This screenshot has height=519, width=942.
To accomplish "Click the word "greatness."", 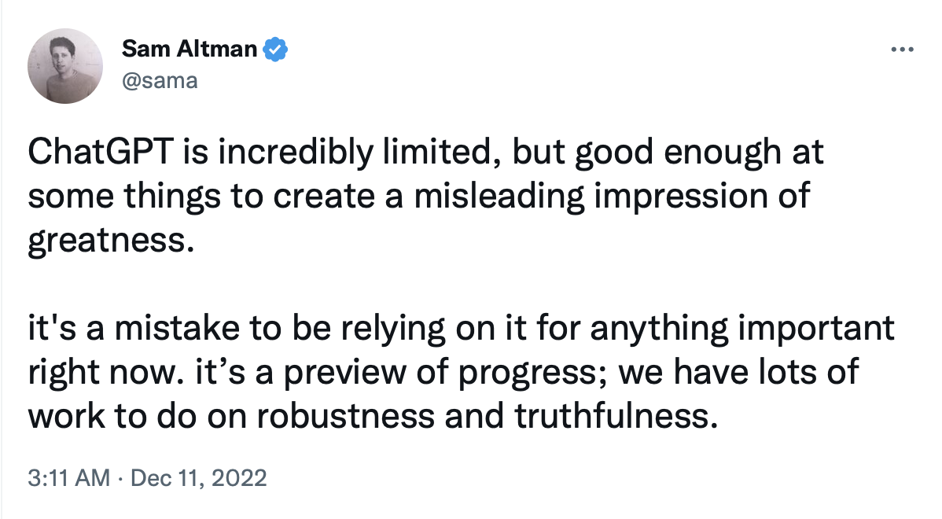I will tap(110, 238).
